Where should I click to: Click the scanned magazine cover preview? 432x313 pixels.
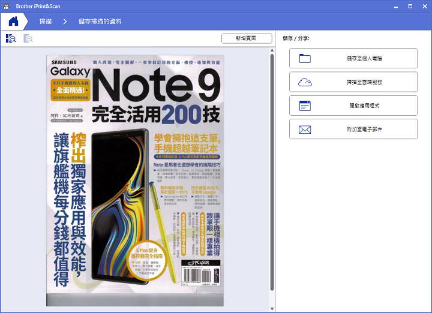135,180
